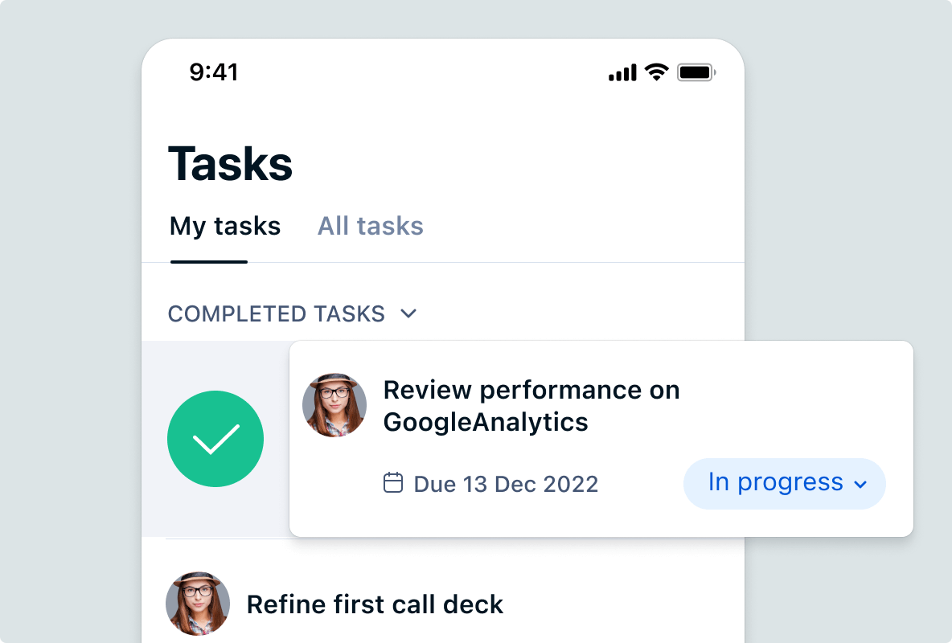Open the task Review performance on GoogleAnalytics
Image resolution: width=952 pixels, height=643 pixels.
point(532,405)
